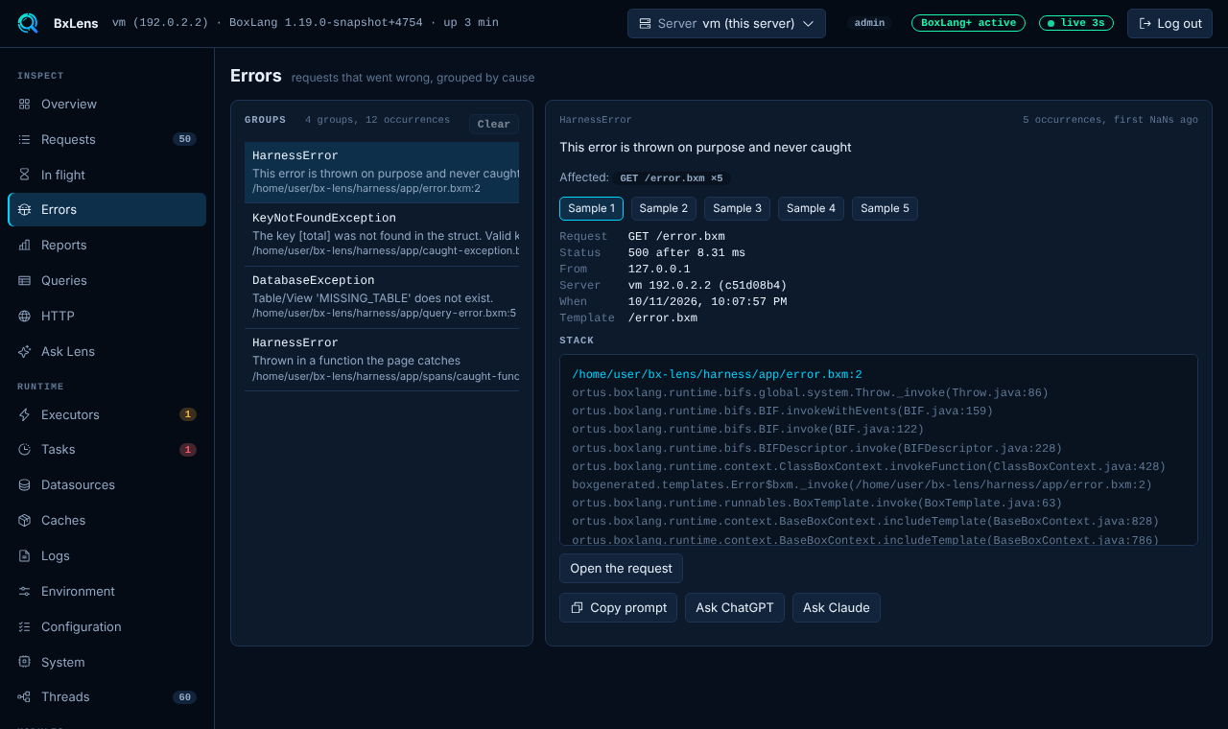Open the Logs document icon
Screen dimensions: 1228x729
point(24,555)
